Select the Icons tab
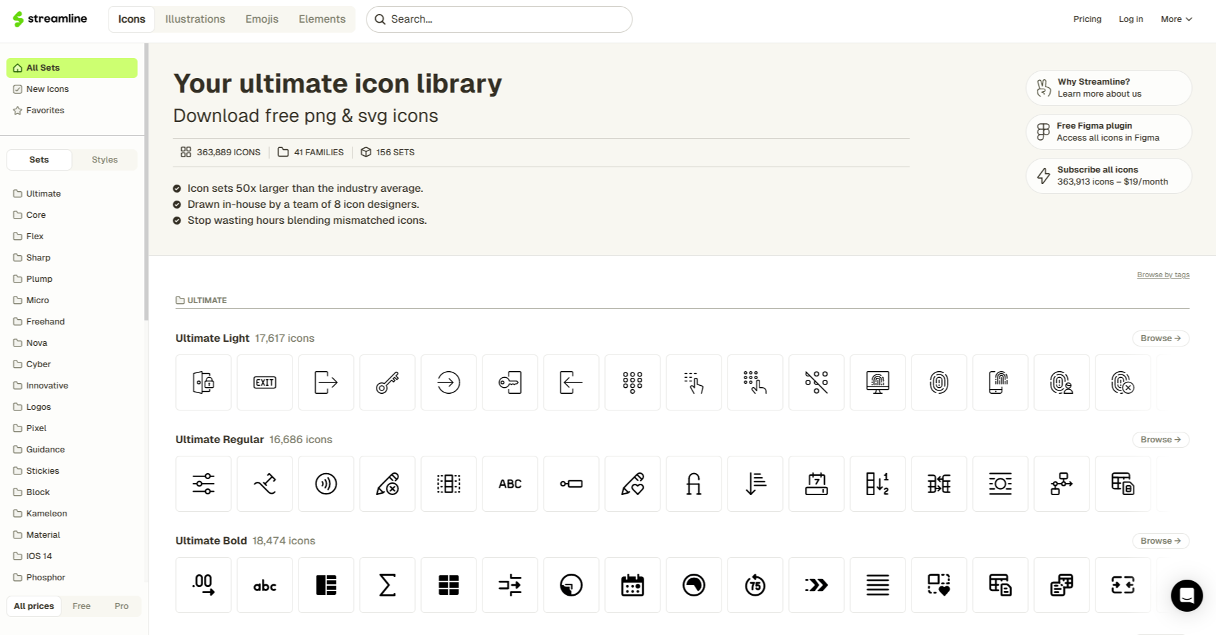This screenshot has width=1216, height=635. click(x=132, y=19)
